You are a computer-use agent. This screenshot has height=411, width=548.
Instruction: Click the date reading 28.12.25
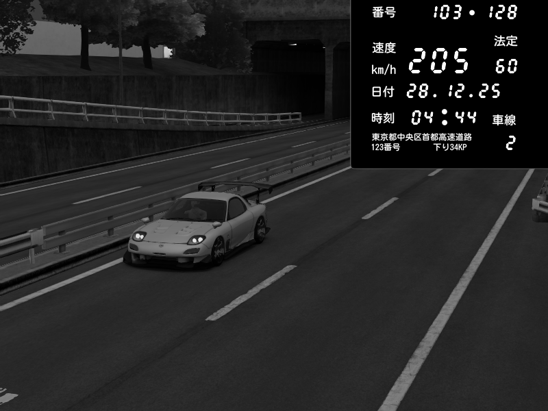(x=453, y=91)
